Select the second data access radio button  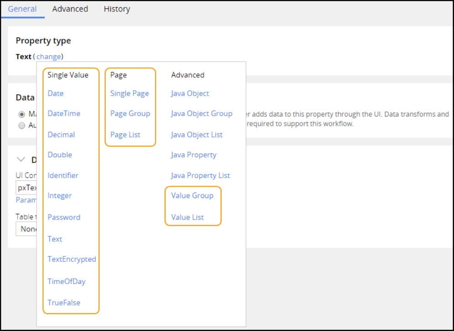(22, 125)
